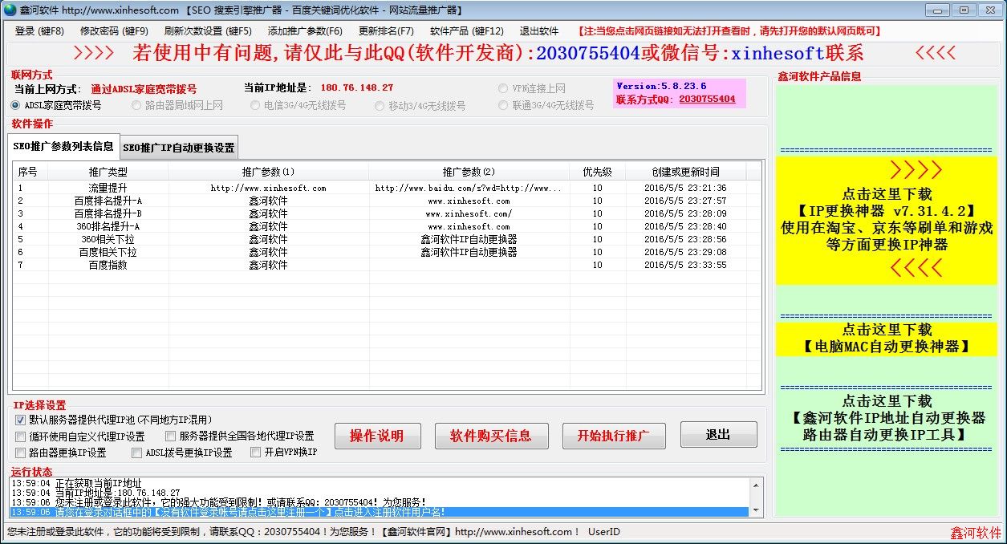1007x544 pixels.
Task: Toggle 默认服务器提供代理IP池 checkbox
Action: point(20,420)
